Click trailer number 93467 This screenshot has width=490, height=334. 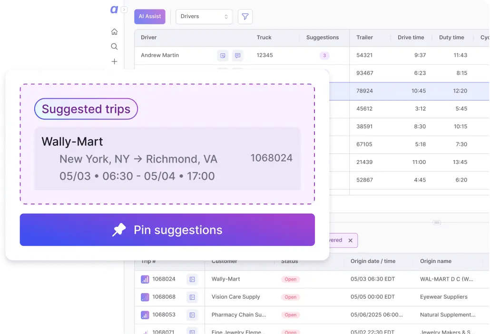click(365, 73)
